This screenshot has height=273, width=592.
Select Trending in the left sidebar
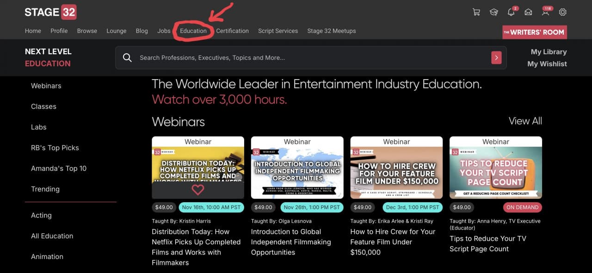[45, 189]
